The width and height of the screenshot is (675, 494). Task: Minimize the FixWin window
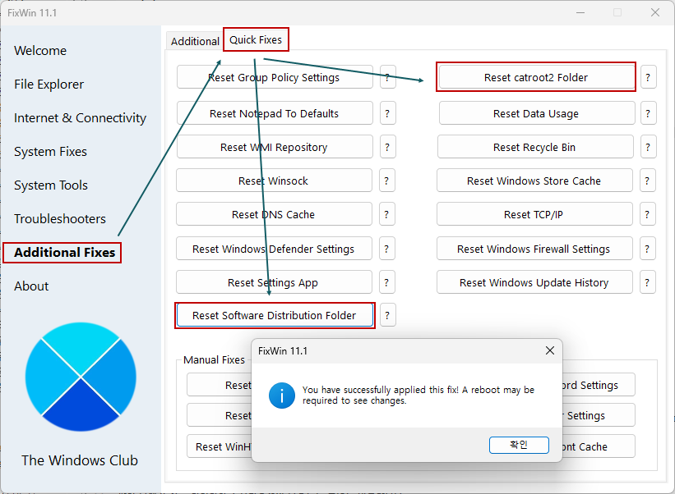(x=580, y=12)
